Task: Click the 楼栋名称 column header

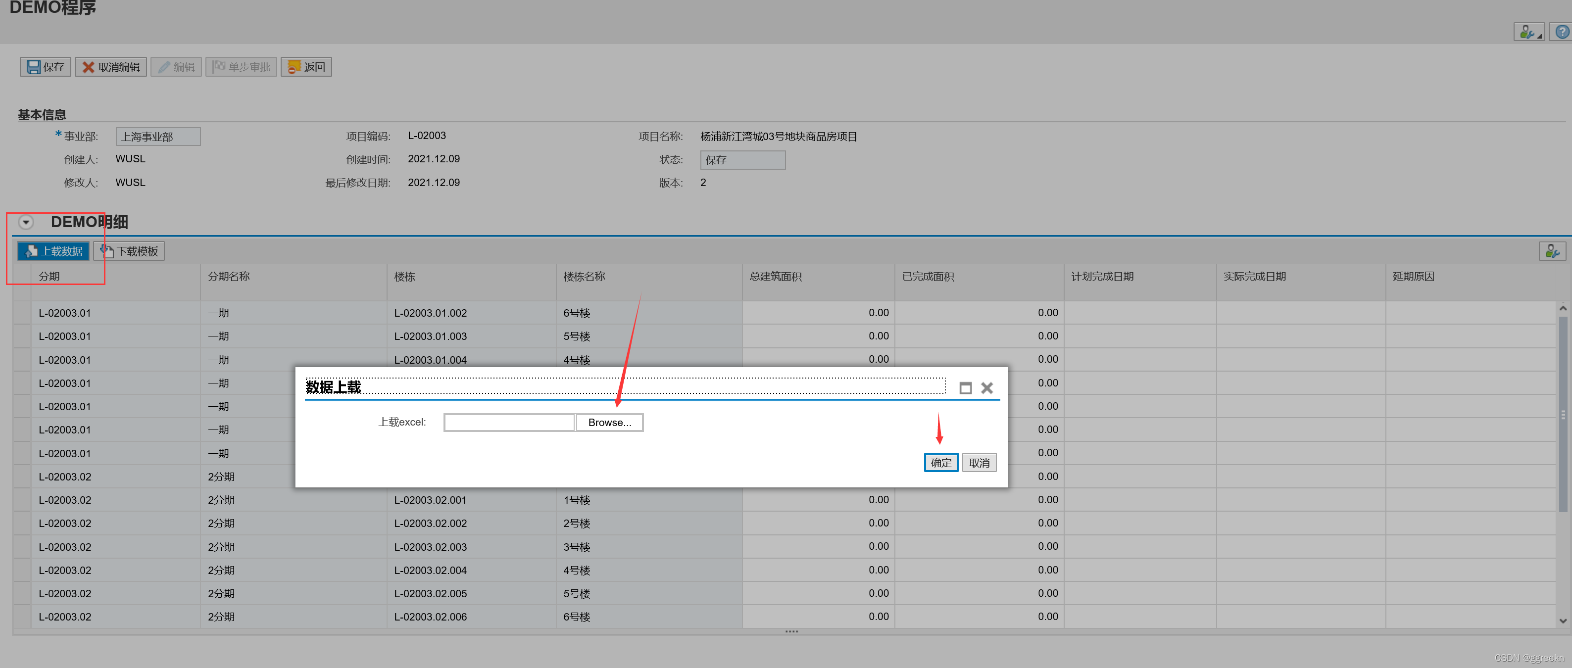Action: tap(649, 282)
